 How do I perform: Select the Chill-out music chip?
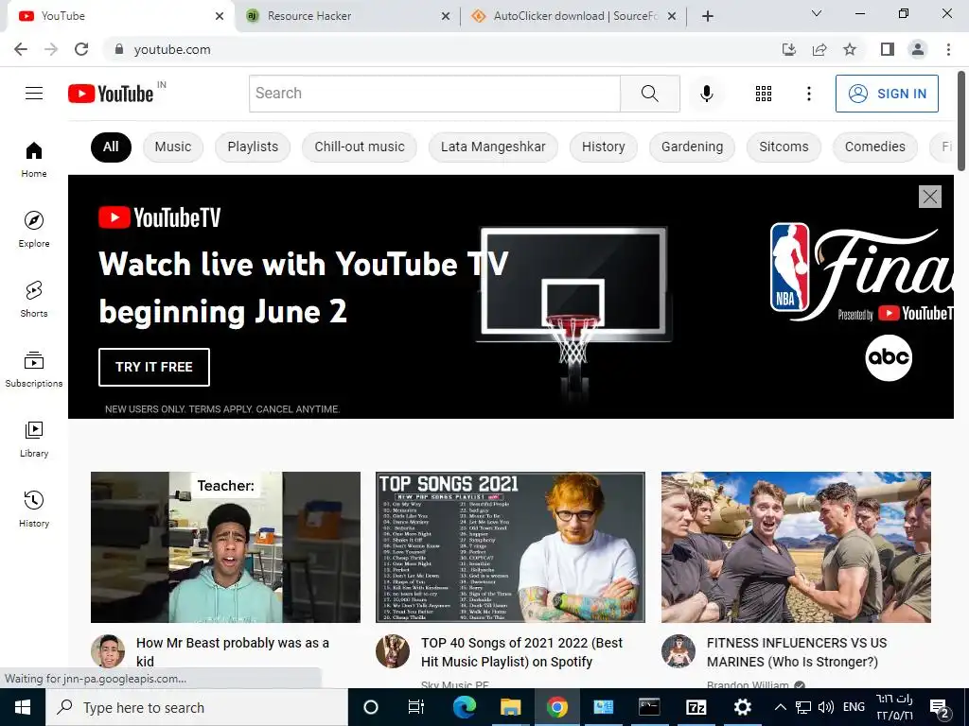359,147
